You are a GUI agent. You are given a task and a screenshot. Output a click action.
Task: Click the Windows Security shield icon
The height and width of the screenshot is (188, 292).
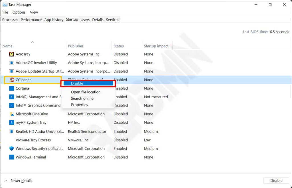pyautogui.click(x=11, y=149)
